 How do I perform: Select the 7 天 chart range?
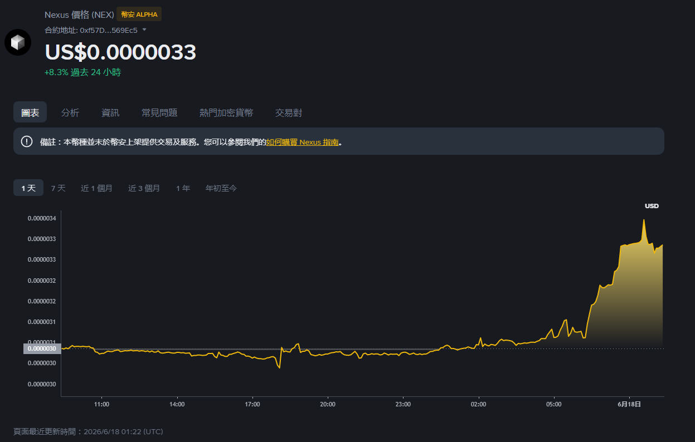[58, 188]
